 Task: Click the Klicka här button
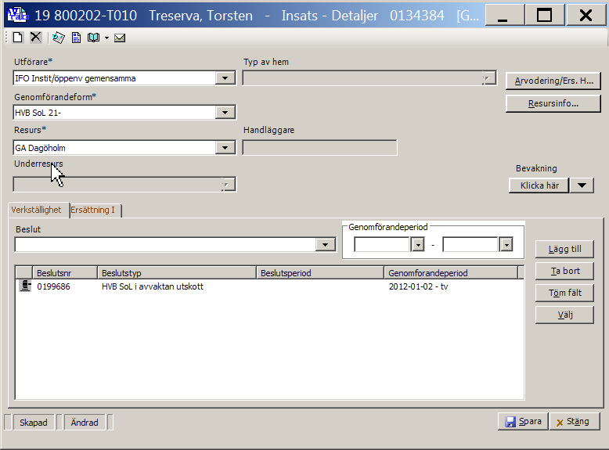point(539,185)
